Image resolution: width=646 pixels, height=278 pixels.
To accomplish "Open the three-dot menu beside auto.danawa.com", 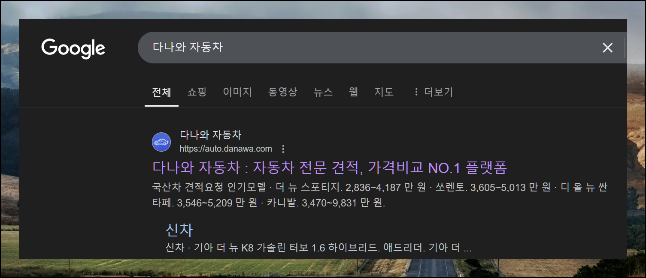I will [283, 149].
